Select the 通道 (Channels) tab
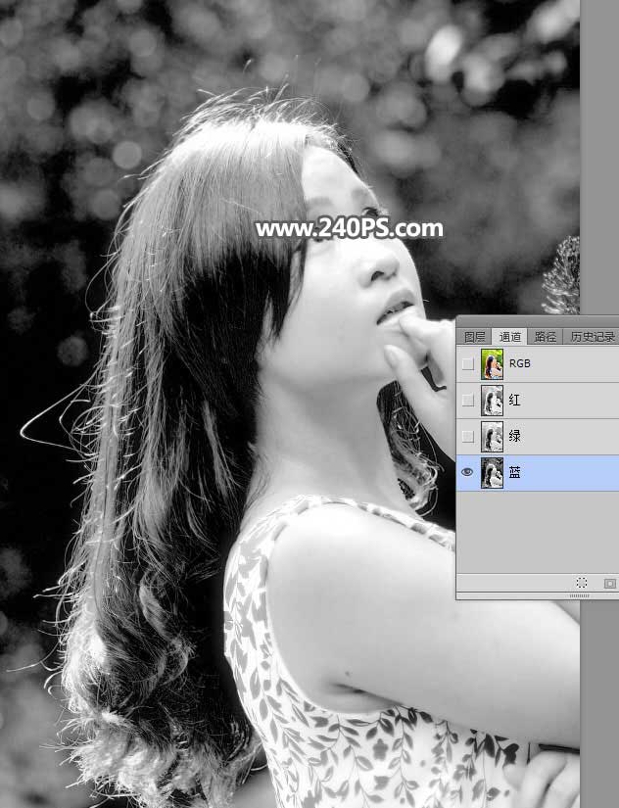619x808 pixels. click(x=509, y=337)
